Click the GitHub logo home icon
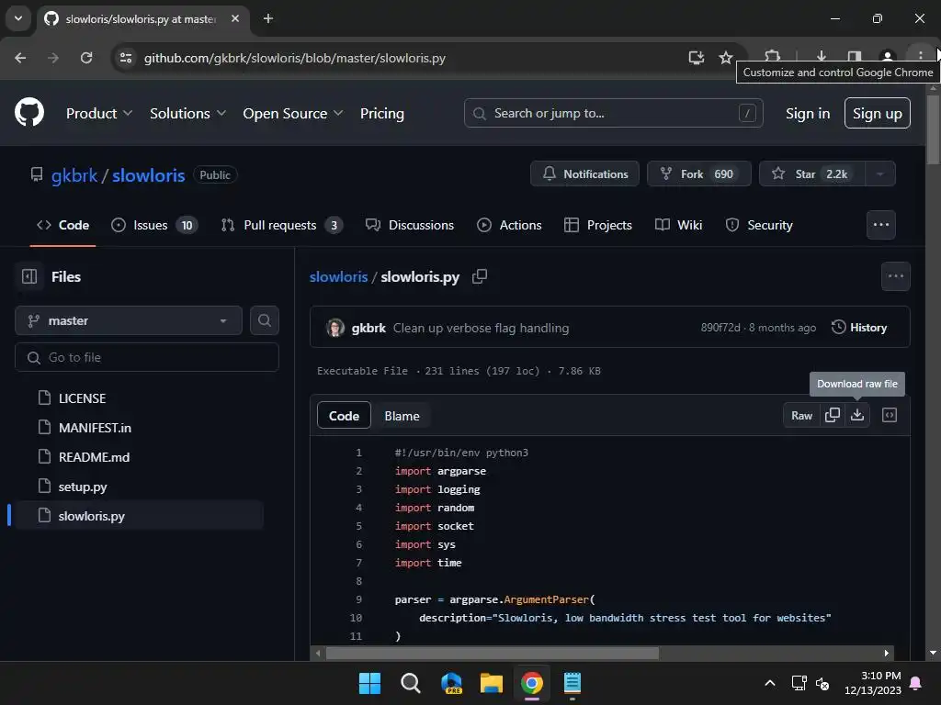The width and height of the screenshot is (941, 705). (28, 112)
